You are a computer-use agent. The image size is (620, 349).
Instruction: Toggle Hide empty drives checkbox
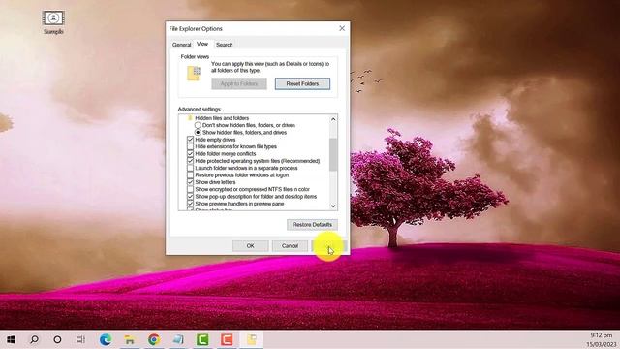(x=190, y=140)
